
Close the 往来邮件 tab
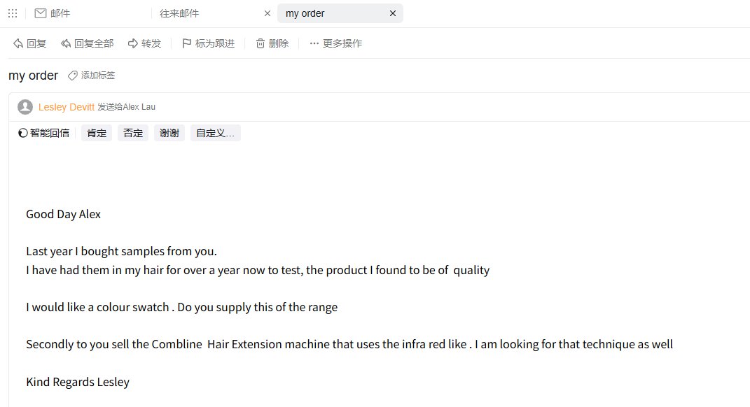pos(268,13)
